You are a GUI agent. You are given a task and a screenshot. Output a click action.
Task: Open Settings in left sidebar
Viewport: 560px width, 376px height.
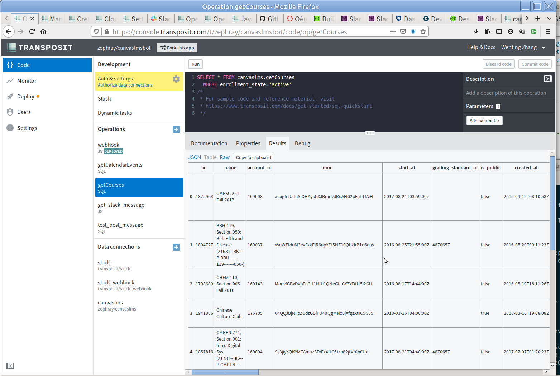(x=47, y=128)
